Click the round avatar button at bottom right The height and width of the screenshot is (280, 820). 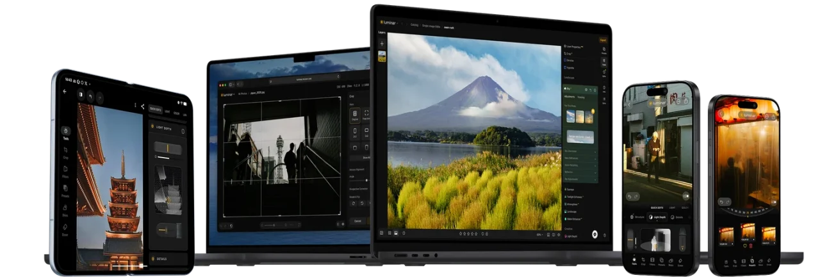pyautogui.click(x=594, y=233)
